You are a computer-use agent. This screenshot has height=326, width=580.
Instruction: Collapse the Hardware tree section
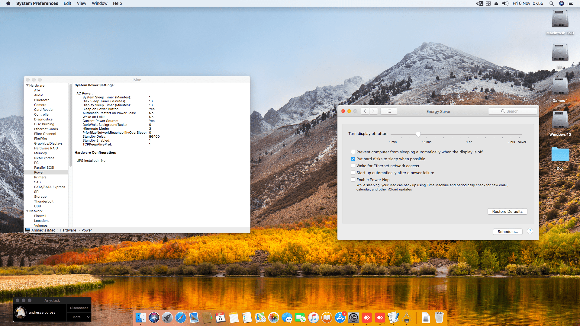27,85
